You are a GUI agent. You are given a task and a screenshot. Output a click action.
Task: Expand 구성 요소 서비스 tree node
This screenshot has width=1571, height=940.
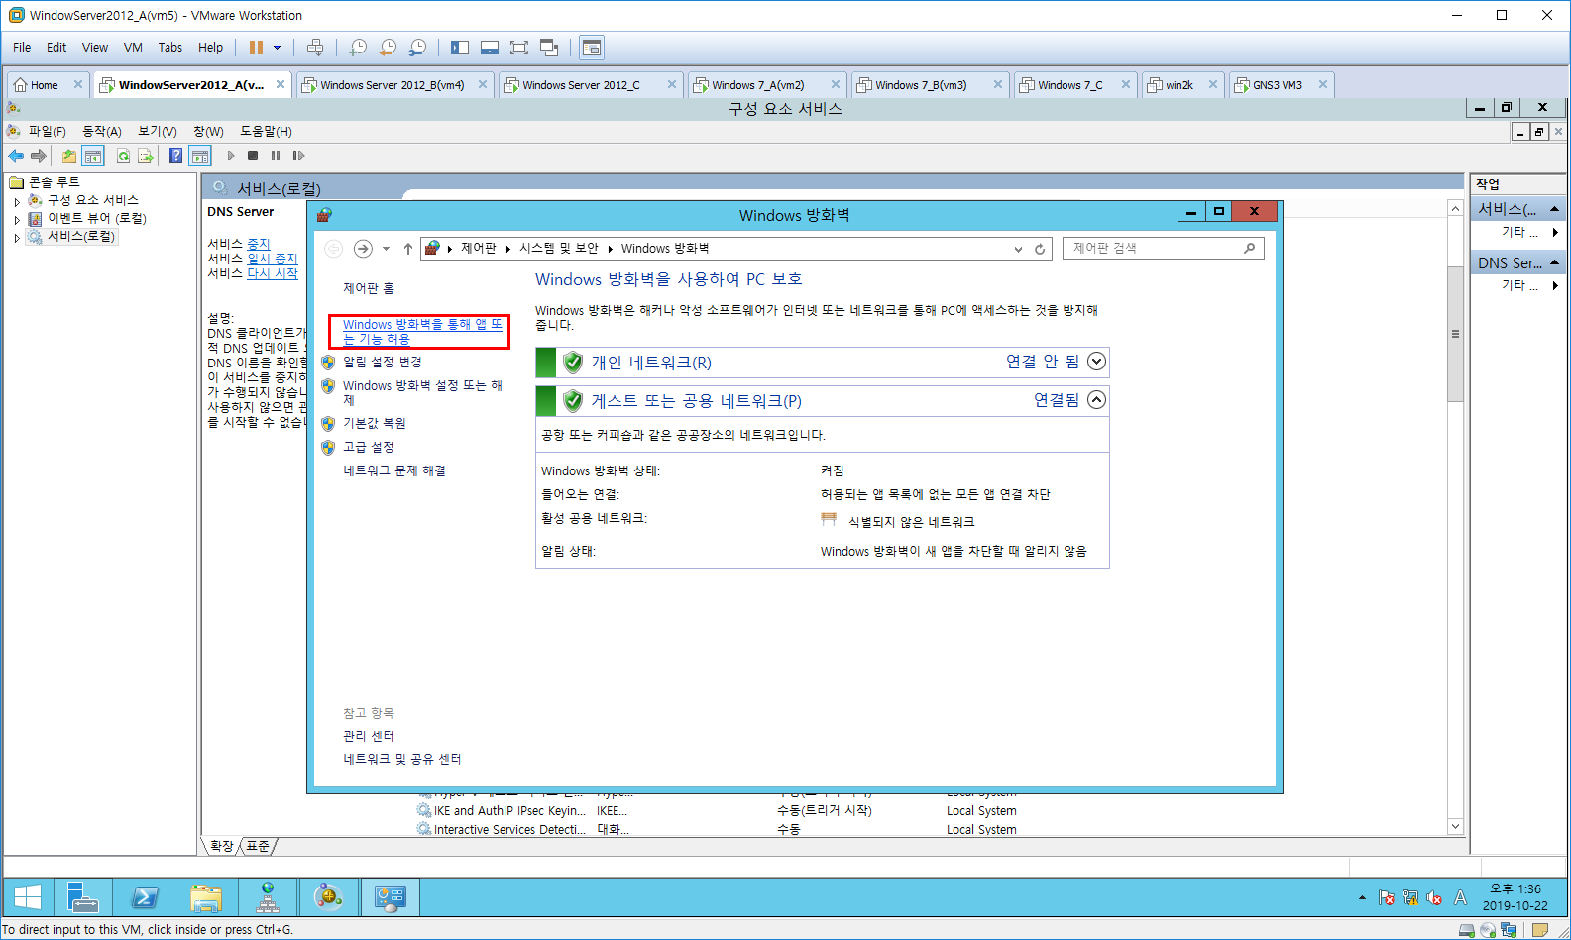17,201
